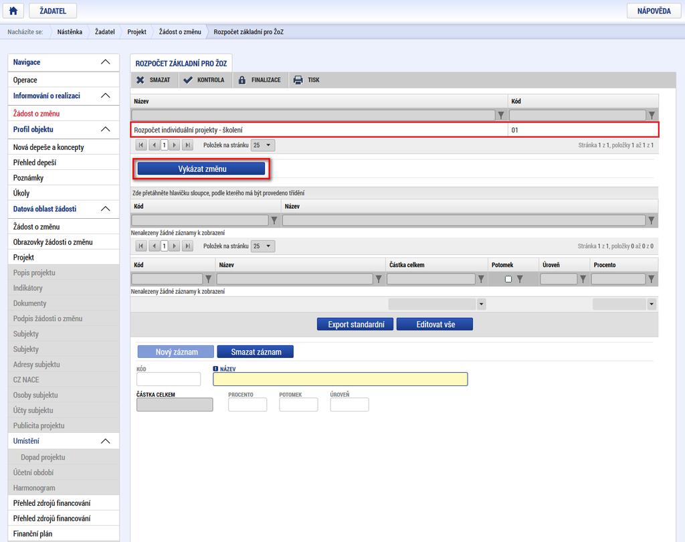Viewport: 685px width, 542px height.
Task: Go to last page in top grid pager
Action: pyautogui.click(x=187, y=145)
